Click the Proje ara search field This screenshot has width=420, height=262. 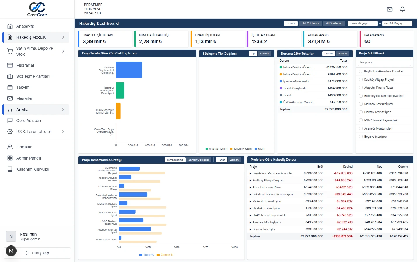click(384, 62)
